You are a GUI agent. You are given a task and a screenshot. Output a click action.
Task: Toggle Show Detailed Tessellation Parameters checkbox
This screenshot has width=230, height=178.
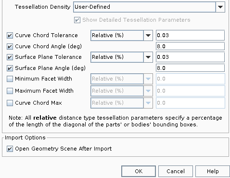pos(77,20)
